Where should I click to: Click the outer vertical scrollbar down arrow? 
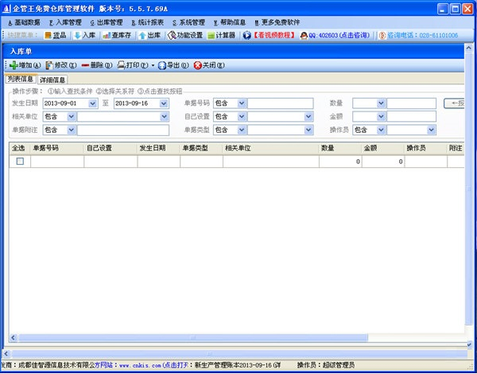pyautogui.click(x=469, y=345)
